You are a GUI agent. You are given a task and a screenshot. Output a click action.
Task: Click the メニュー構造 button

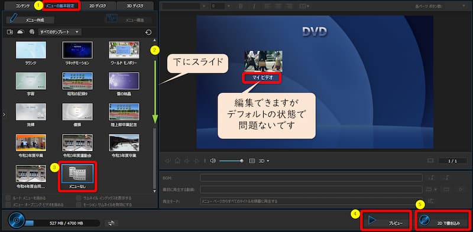coord(129,20)
